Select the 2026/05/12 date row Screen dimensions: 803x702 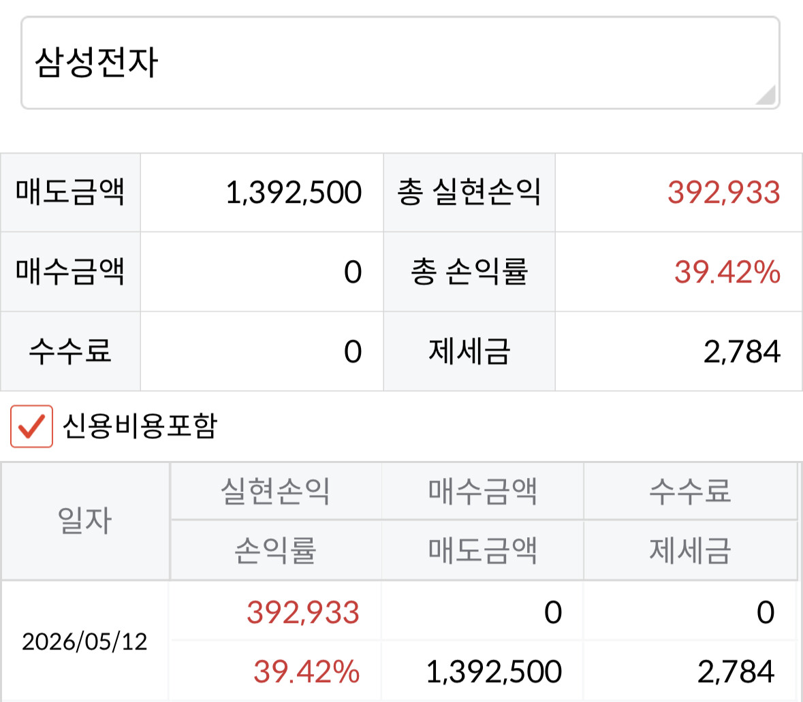pos(84,641)
